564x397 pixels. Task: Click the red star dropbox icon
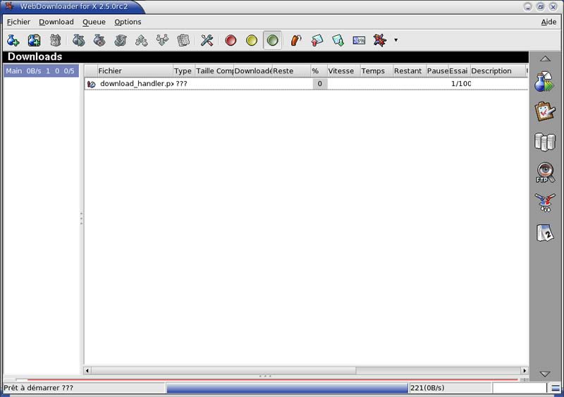pyautogui.click(x=380, y=40)
